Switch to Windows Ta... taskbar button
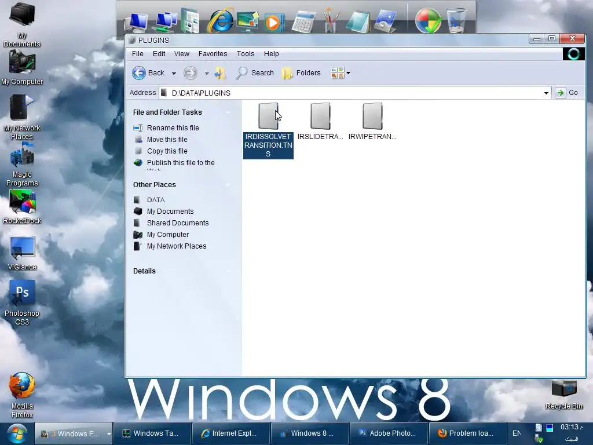This screenshot has width=593, height=445. 152,433
